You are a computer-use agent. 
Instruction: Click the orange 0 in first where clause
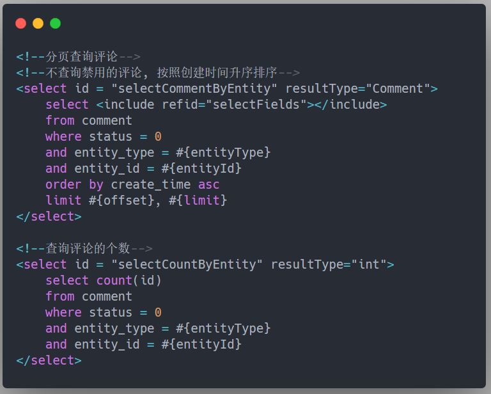(x=158, y=136)
